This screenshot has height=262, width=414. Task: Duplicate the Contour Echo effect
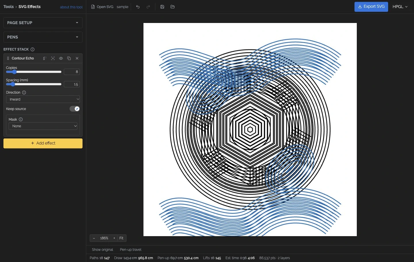[69, 58]
